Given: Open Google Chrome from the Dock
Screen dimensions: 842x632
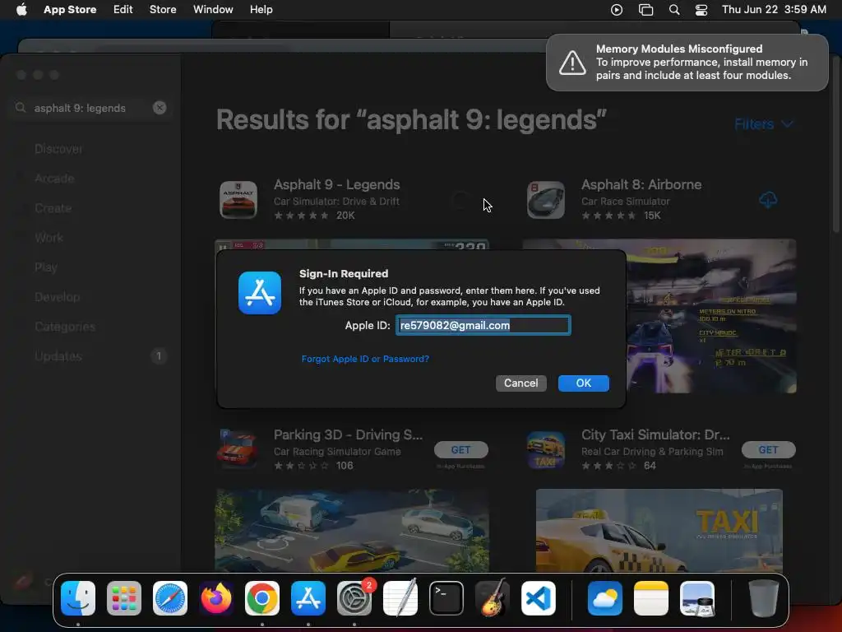Looking at the screenshot, I should click(262, 598).
